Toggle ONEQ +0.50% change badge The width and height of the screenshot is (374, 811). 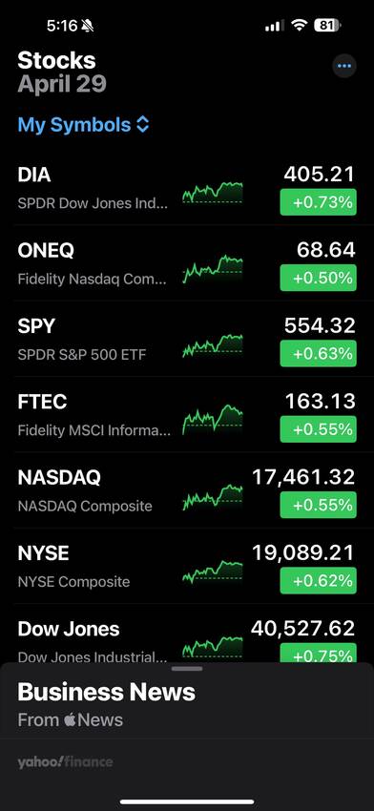click(318, 278)
